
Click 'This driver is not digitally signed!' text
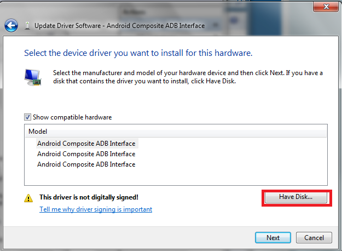click(89, 197)
